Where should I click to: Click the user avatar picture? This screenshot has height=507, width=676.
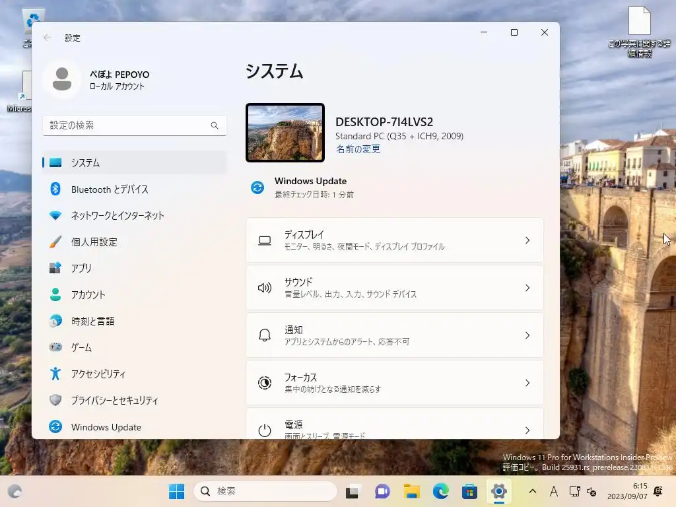pyautogui.click(x=61, y=79)
